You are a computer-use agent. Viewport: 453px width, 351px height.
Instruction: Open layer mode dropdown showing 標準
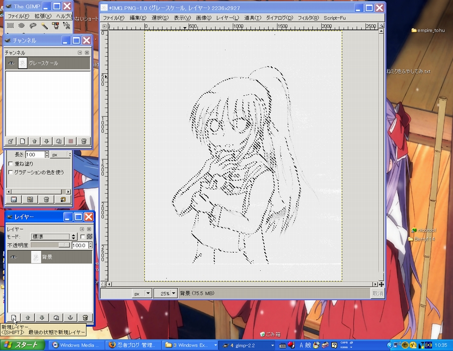click(x=53, y=237)
